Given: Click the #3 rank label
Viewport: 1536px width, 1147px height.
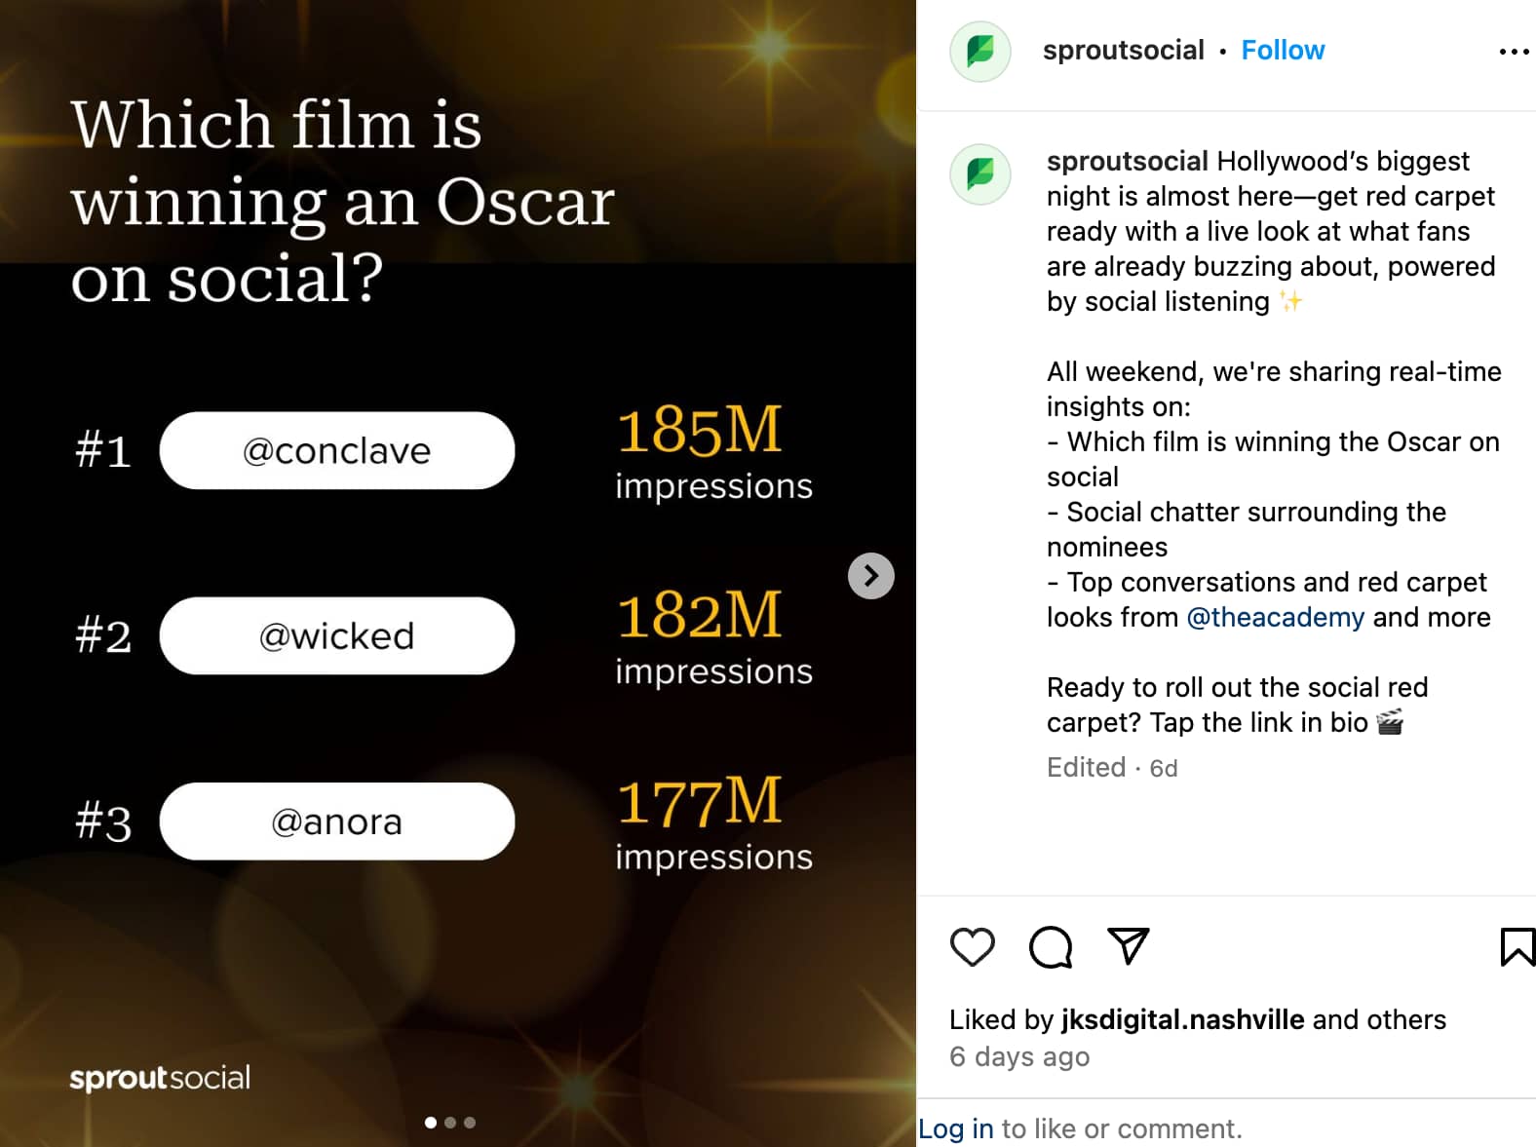Looking at the screenshot, I should (103, 822).
